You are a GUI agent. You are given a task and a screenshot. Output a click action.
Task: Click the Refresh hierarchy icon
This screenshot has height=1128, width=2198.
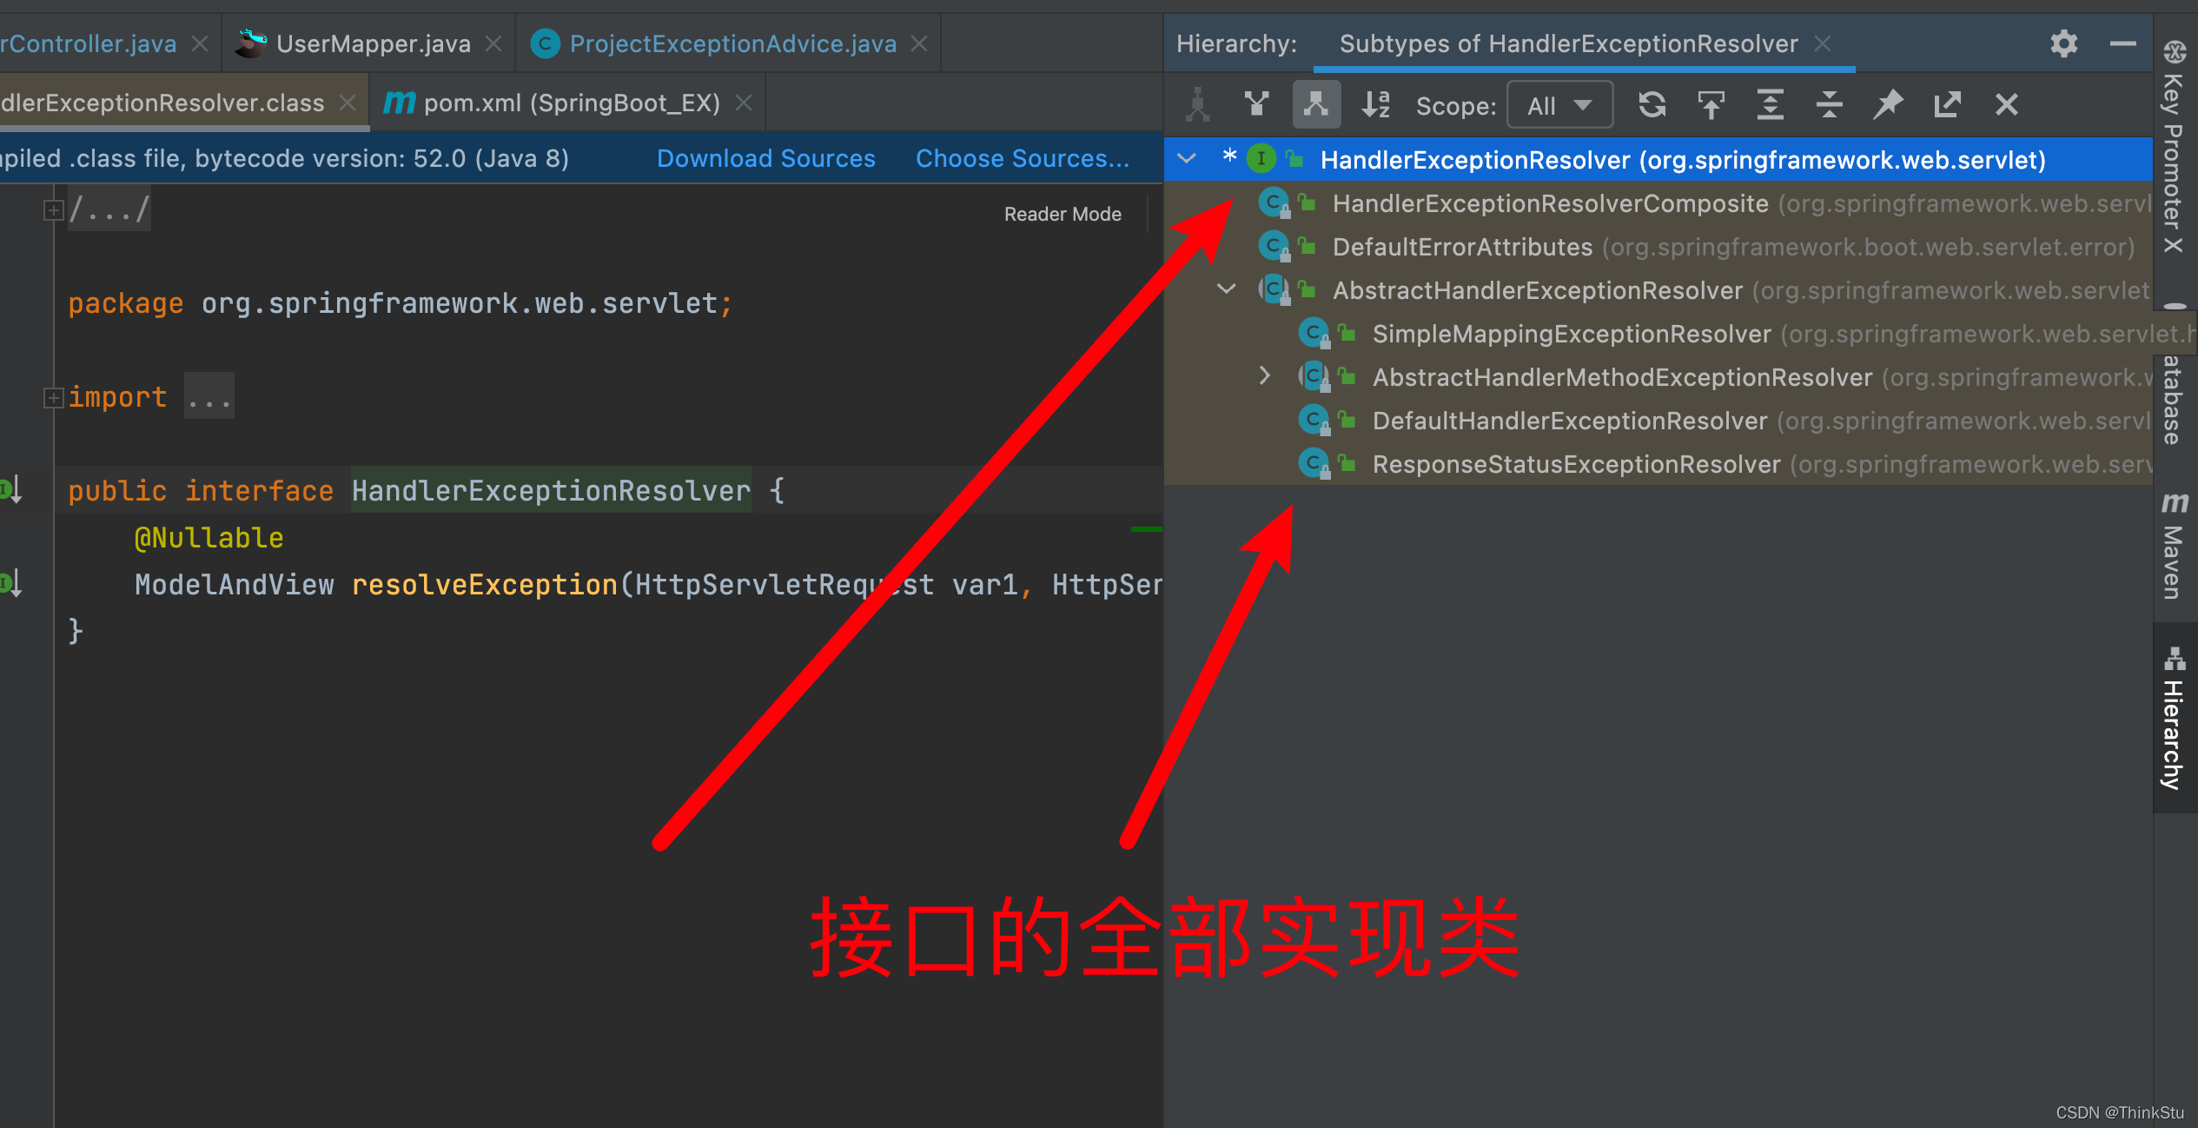[1652, 105]
